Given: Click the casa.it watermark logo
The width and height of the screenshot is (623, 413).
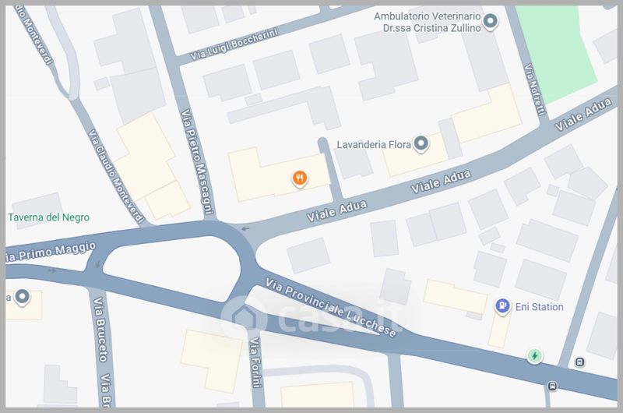Looking at the screenshot, I should pos(314,316).
